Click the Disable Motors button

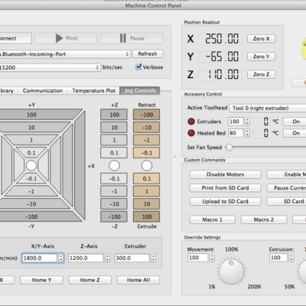tap(226, 174)
